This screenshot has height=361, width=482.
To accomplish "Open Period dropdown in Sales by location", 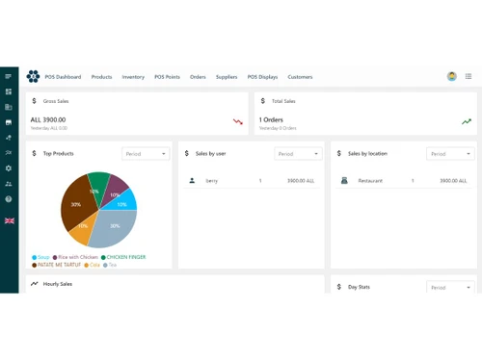I will click(x=450, y=154).
